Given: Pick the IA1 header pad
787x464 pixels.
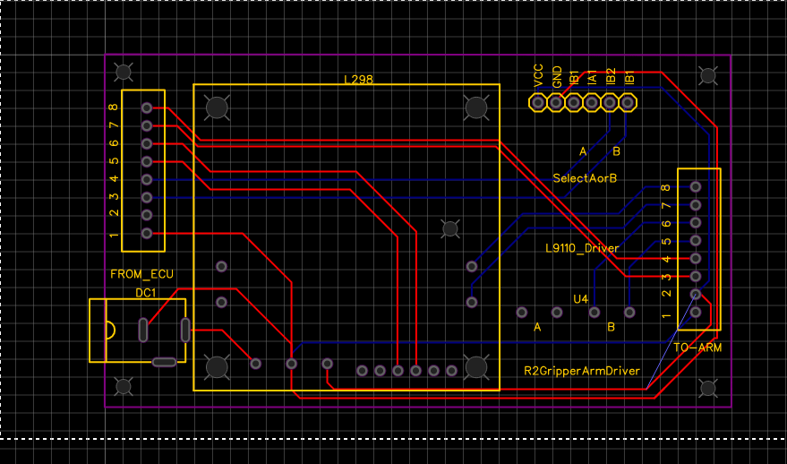Looking at the screenshot, I should pos(592,104).
